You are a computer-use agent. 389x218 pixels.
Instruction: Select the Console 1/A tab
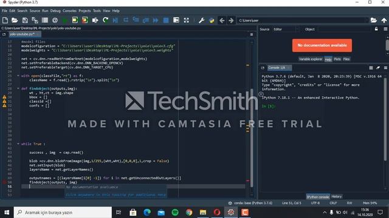click(x=279, y=68)
